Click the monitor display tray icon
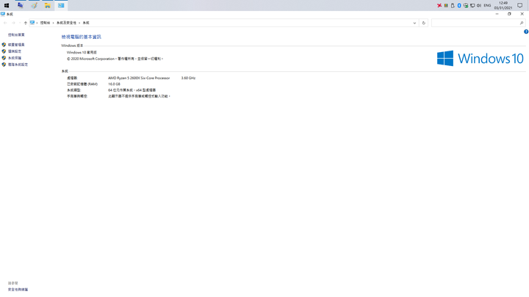This screenshot has width=529, height=297. [x=472, y=5]
